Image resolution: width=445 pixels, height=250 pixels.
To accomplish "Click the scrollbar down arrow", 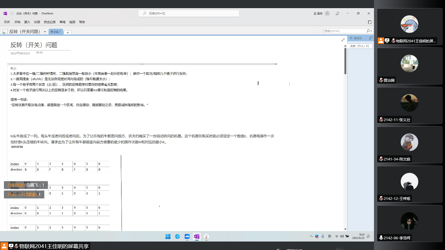I will (345, 229).
